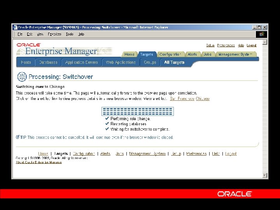Image resolution: width=280 pixels, height=210 pixels.
Task: Select the All Targets subtab
Action: pyautogui.click(x=174, y=62)
